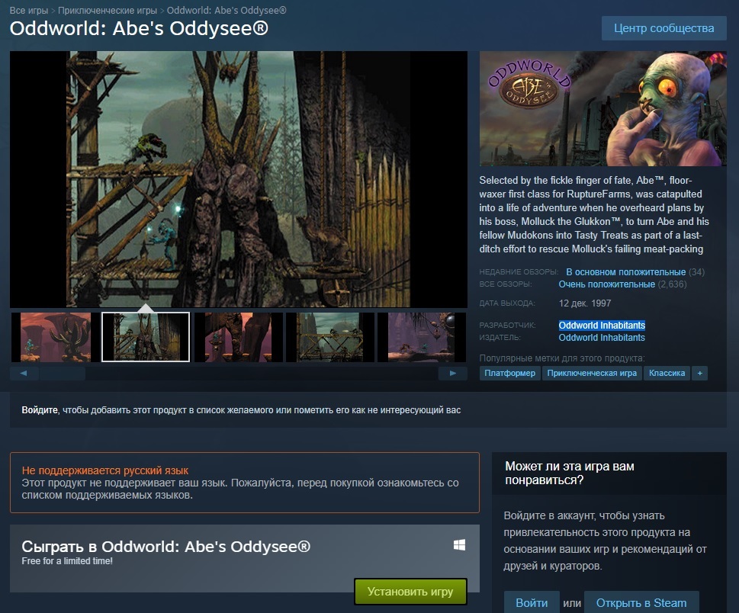Click the 'Не поддерживается русский язык' warning heading
Image resolution: width=739 pixels, height=613 pixels.
[x=105, y=470]
